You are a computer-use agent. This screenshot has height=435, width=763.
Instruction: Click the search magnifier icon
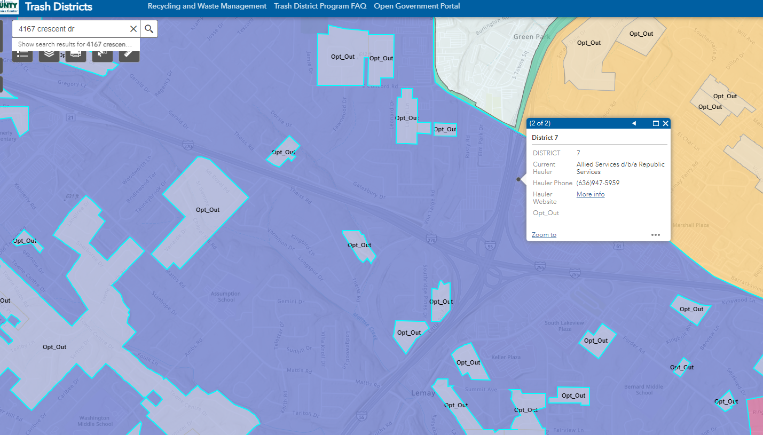pos(148,28)
